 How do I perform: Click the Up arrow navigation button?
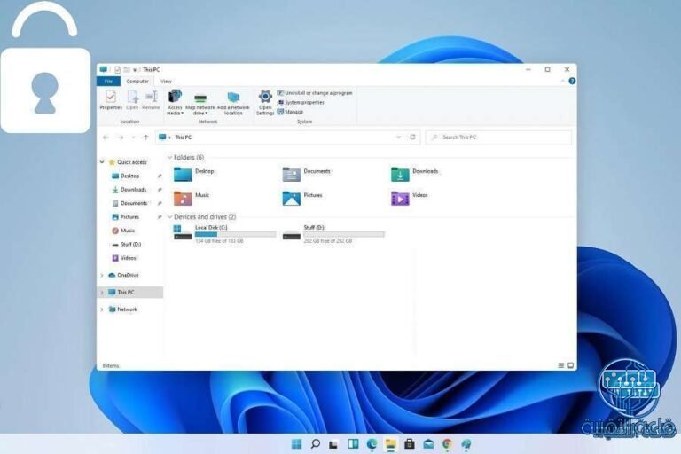pos(145,137)
